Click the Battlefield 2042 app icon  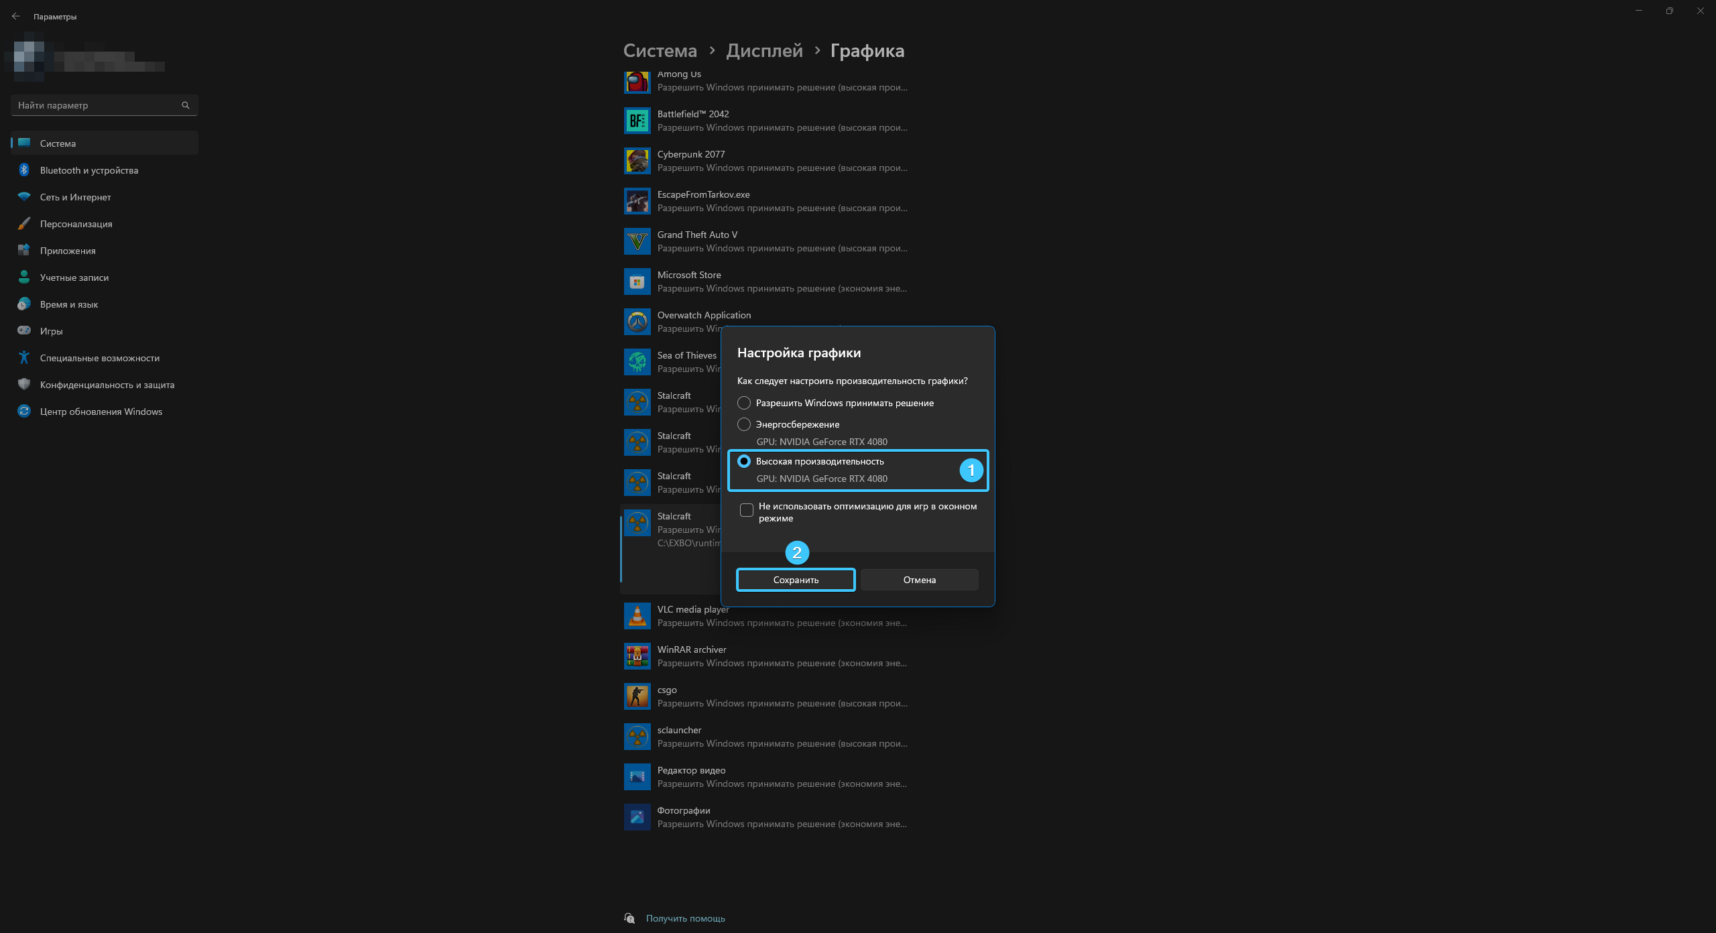click(637, 121)
